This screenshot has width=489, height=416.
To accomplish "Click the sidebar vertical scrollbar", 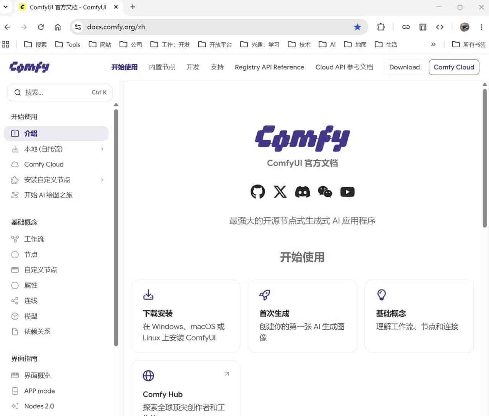I will (116, 227).
